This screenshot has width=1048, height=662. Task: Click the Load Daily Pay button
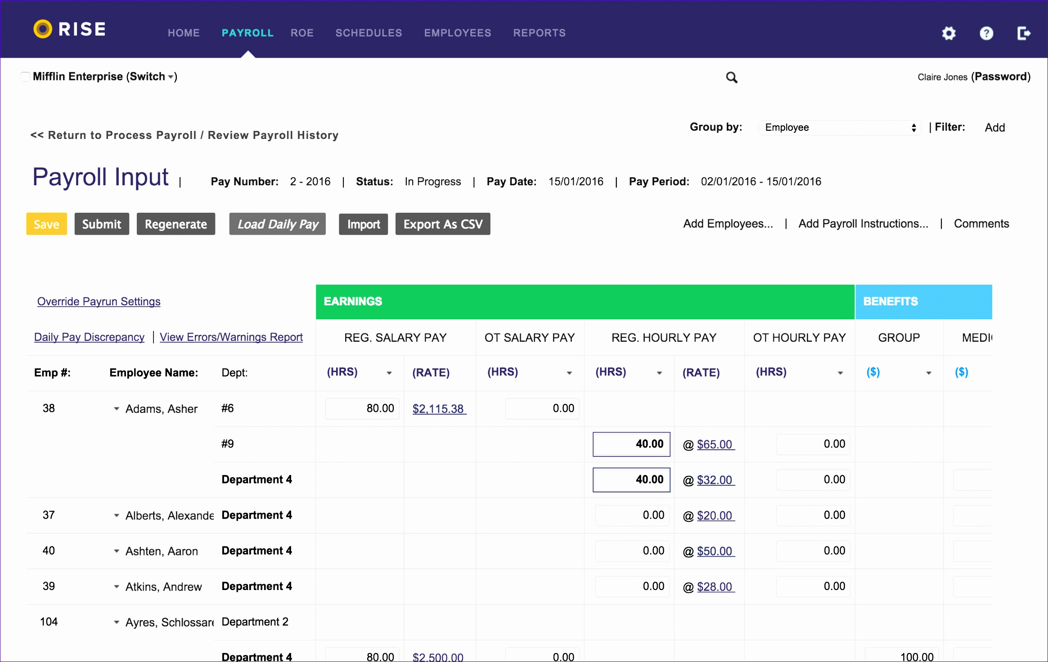coord(277,224)
